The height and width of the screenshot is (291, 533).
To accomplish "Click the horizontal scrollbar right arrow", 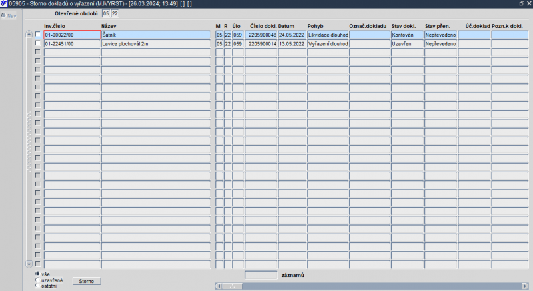I will tap(525, 286).
